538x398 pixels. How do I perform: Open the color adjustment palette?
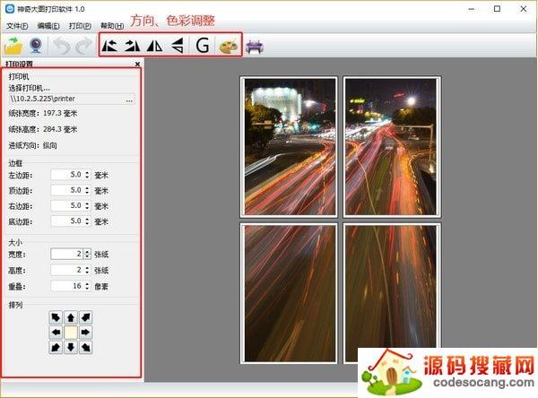(x=229, y=46)
